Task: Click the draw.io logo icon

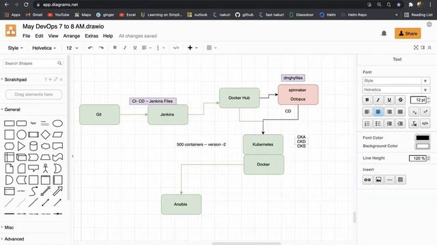Action: 11,31
